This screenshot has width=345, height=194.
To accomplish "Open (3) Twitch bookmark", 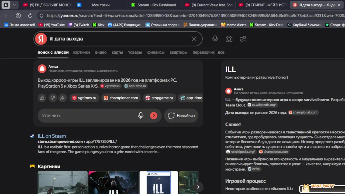I will tap(79, 25).
